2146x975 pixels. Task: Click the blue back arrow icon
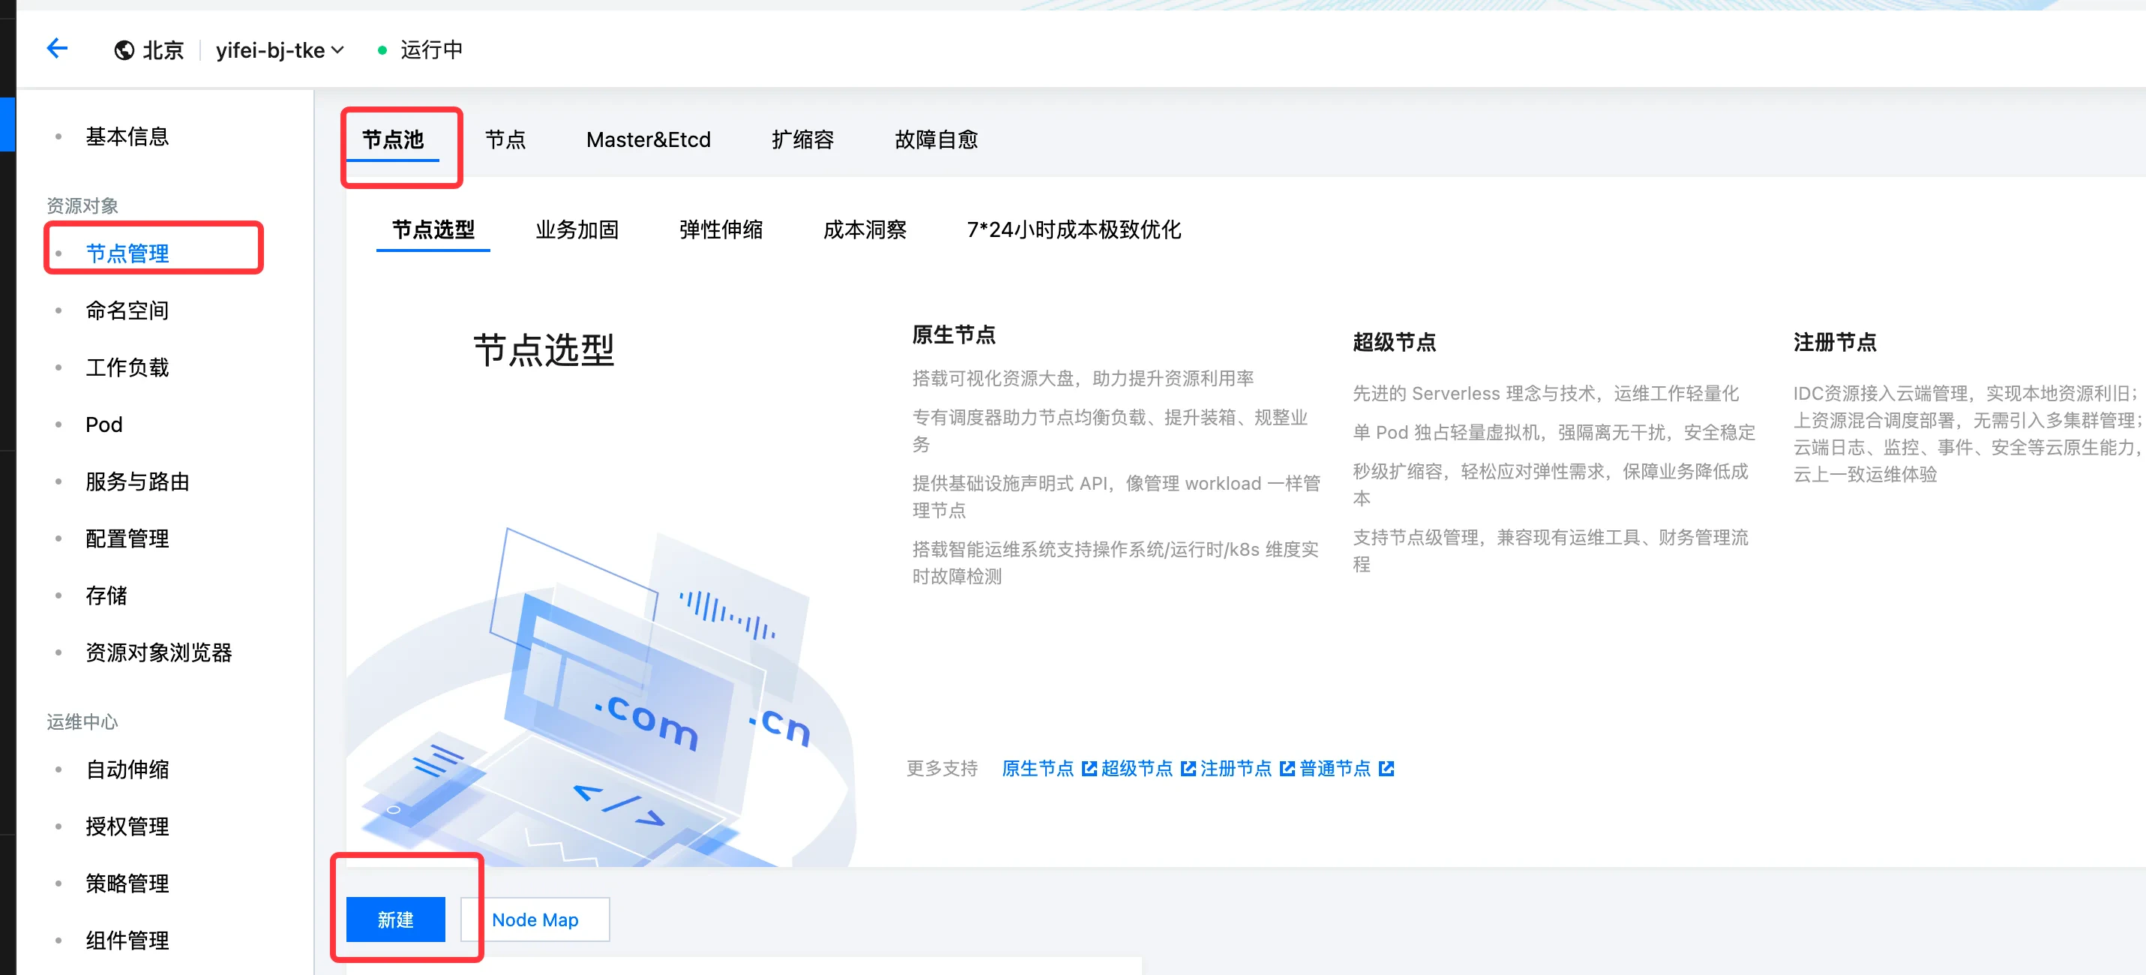pos(57,49)
